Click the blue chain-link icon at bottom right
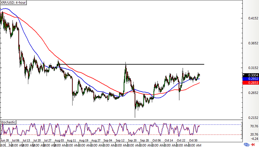This screenshot has height=147, width=259. point(246,145)
